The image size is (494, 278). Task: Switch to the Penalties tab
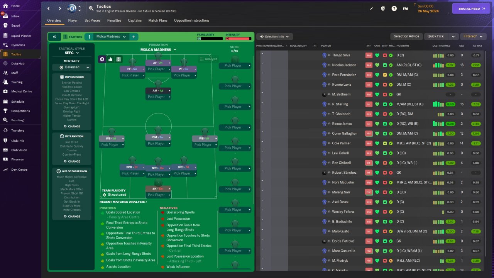[114, 20]
